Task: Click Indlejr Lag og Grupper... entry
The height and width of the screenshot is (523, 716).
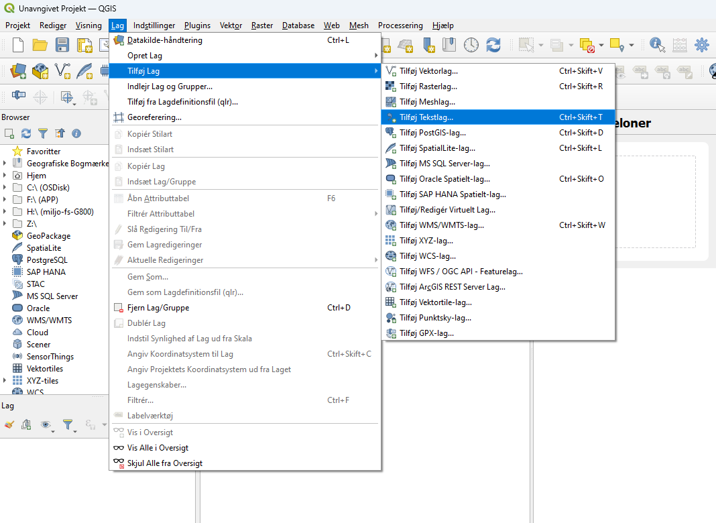Action: click(x=245, y=86)
